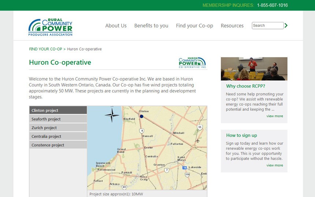Click the Centralia town label on map

(x=152, y=156)
